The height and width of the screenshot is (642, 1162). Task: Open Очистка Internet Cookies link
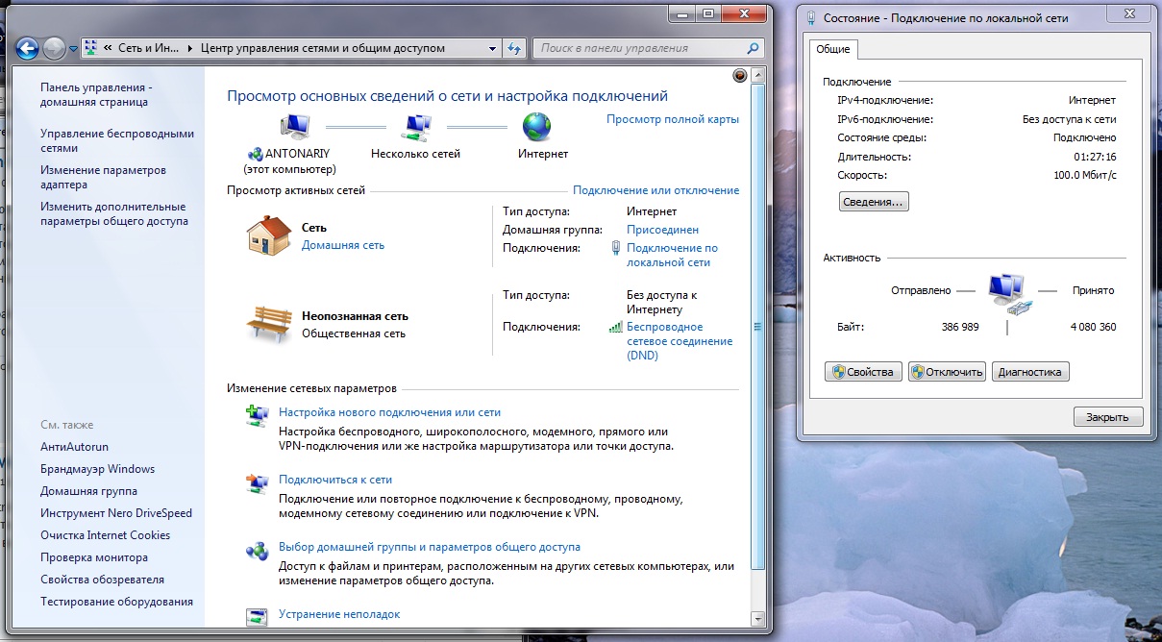point(105,535)
